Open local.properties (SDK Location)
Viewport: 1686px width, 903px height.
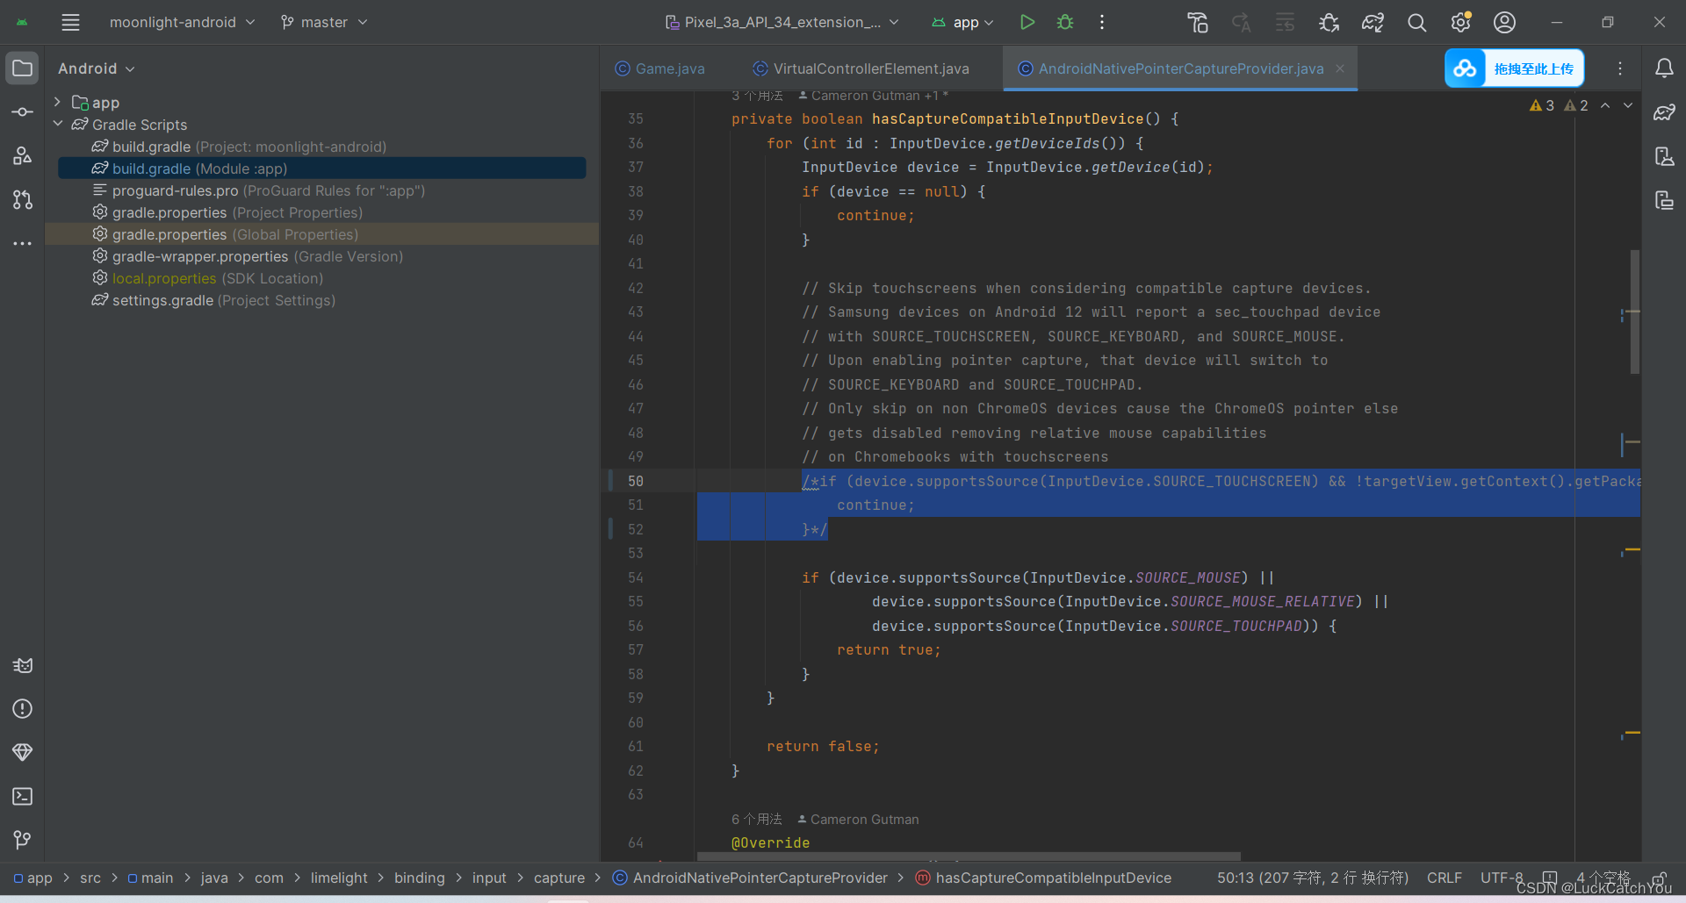tap(208, 278)
